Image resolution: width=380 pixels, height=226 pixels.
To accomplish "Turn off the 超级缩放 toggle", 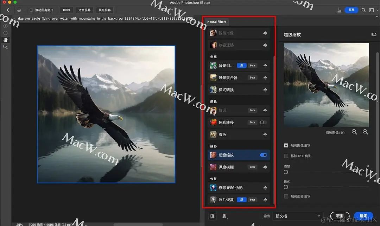I will click(264, 155).
